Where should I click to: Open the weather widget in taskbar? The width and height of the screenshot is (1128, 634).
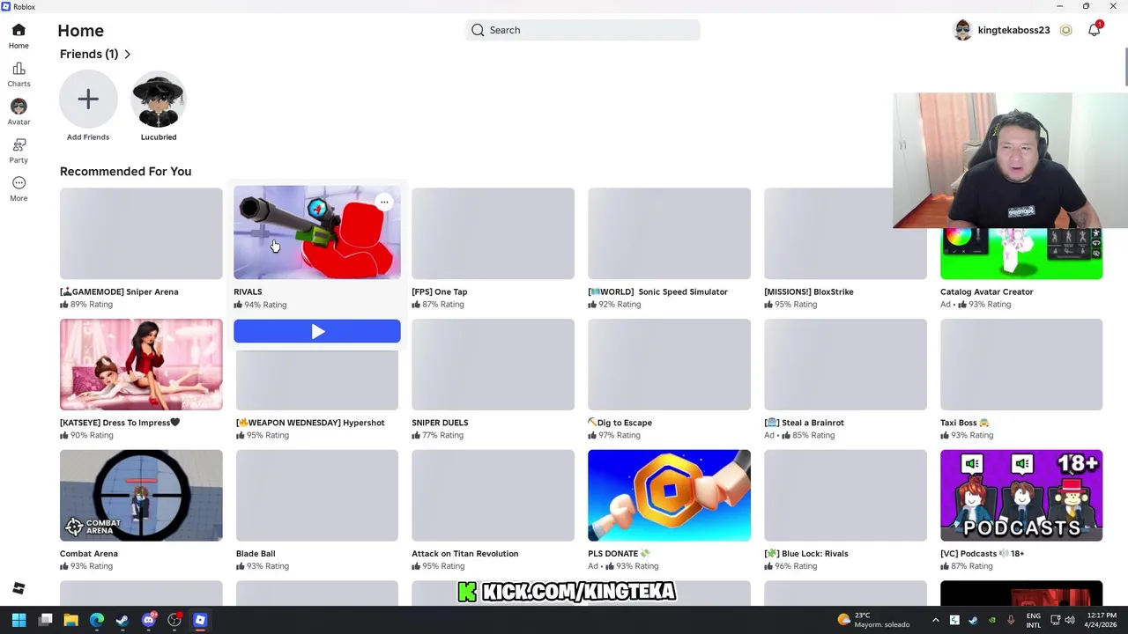click(873, 620)
